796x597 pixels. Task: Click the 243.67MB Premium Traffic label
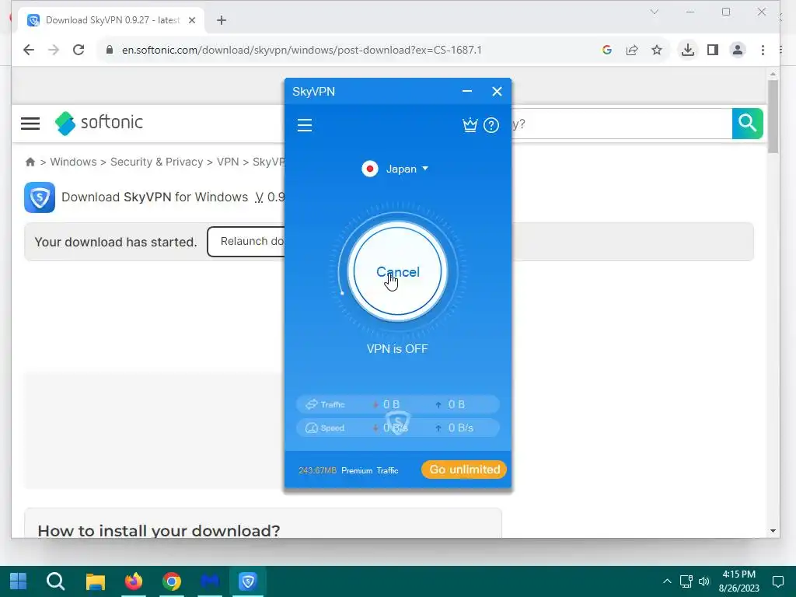348,470
